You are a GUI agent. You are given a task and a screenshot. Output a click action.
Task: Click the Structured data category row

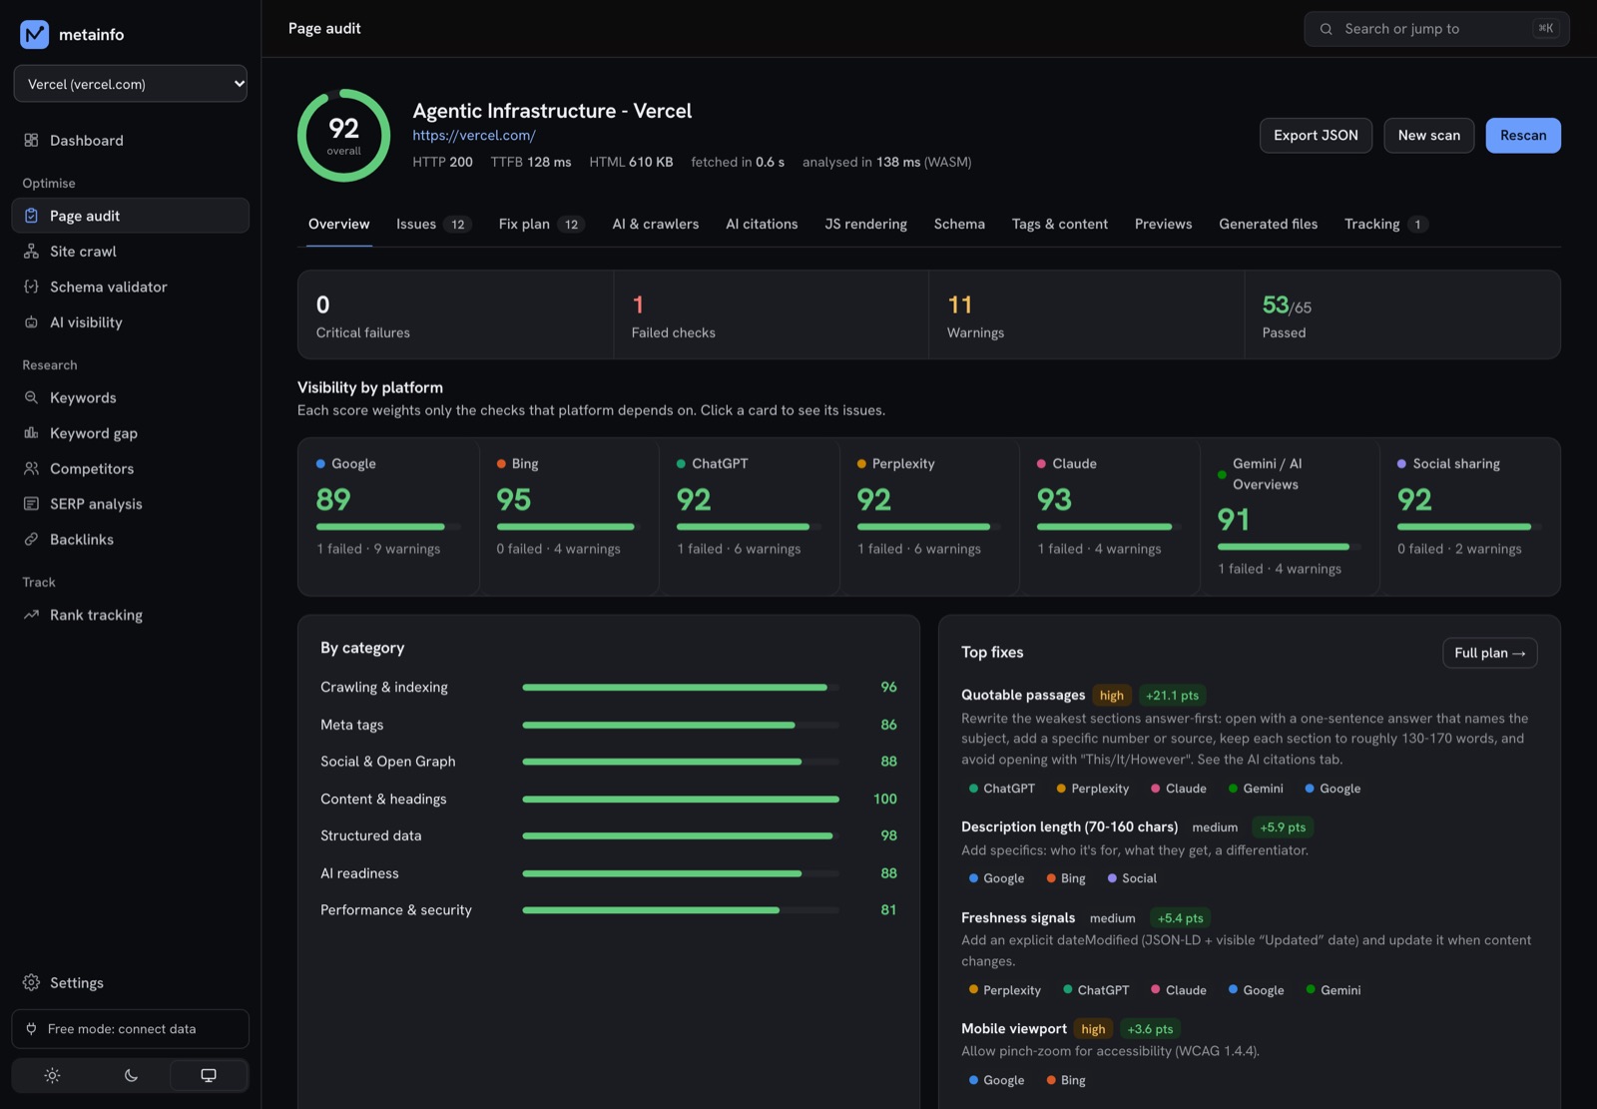[609, 835]
